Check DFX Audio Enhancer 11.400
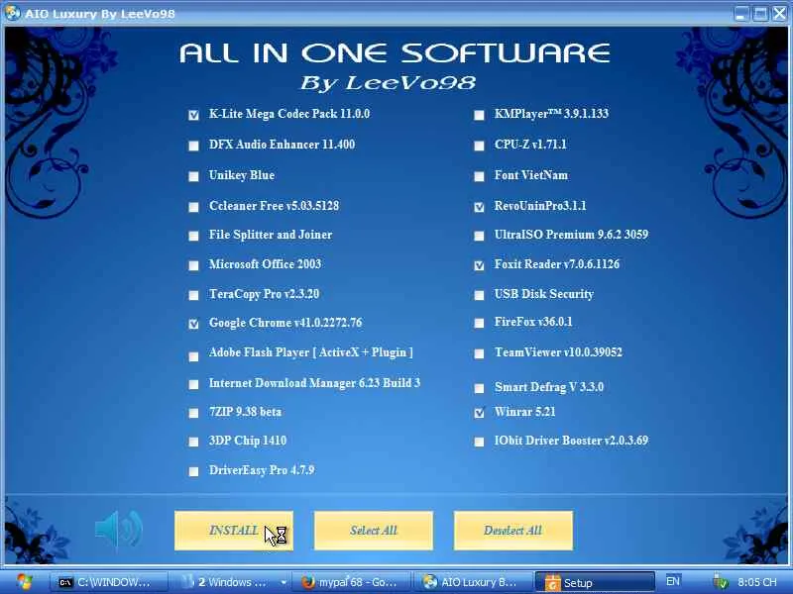This screenshot has width=793, height=594. point(193,146)
